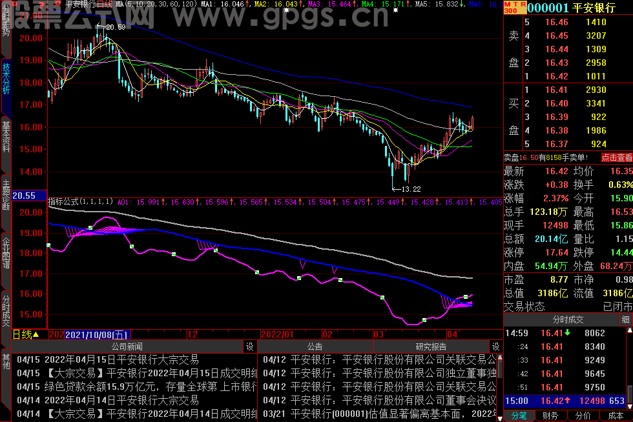Click the red question-mark icon in the chart header

click(42, 5)
